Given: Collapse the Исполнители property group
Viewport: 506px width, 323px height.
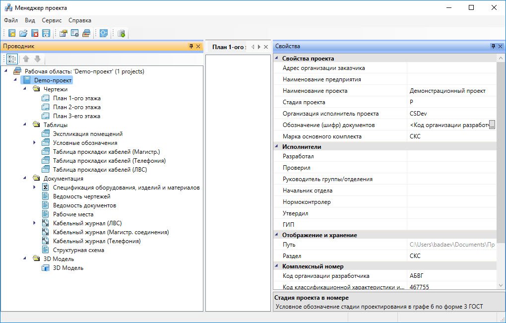Looking at the screenshot, I should pyautogui.click(x=276, y=147).
